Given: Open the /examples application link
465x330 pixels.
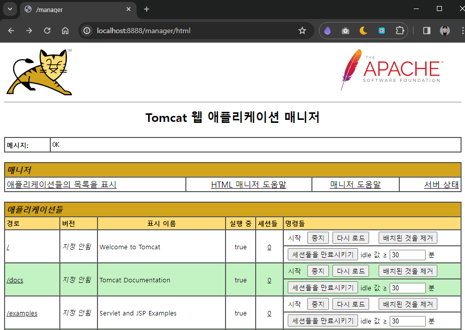Looking at the screenshot, I should point(22,313).
